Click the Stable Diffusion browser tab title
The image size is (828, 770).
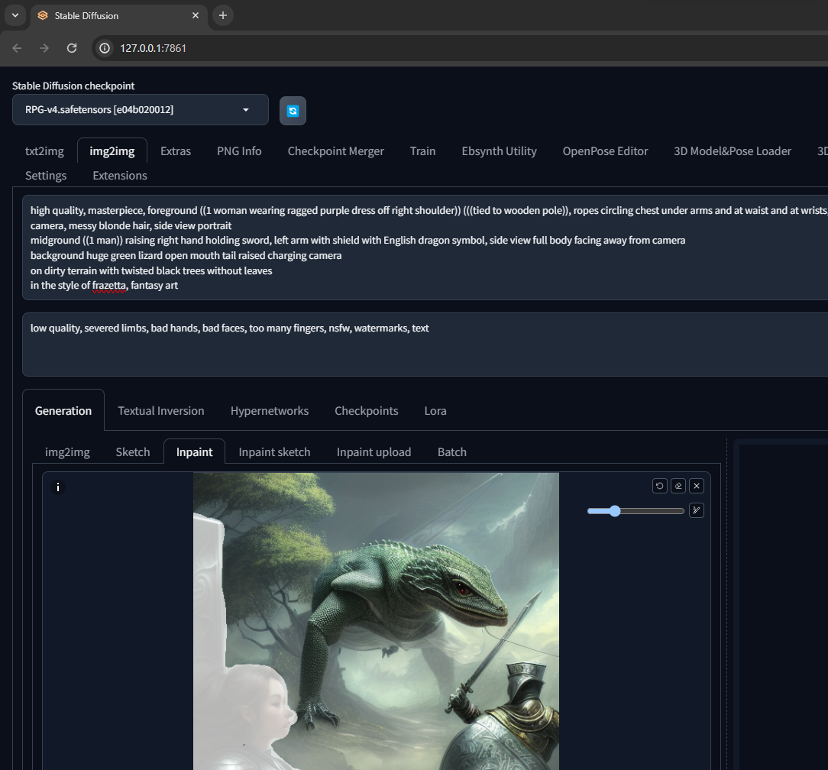(86, 16)
